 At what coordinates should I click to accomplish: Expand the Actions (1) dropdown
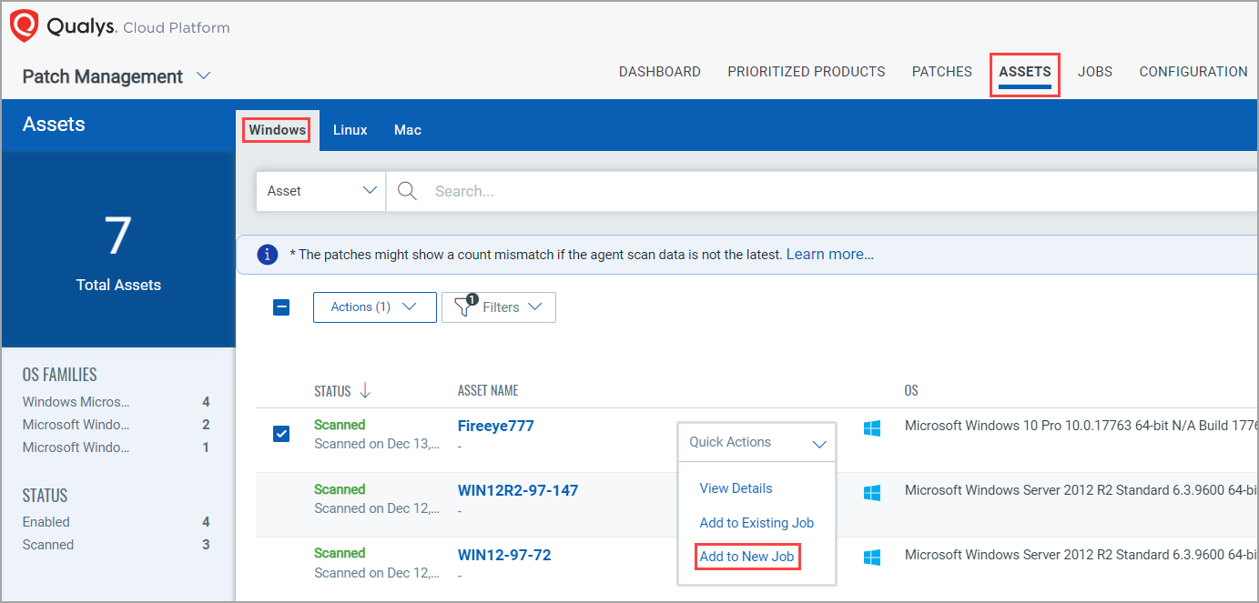click(x=374, y=307)
